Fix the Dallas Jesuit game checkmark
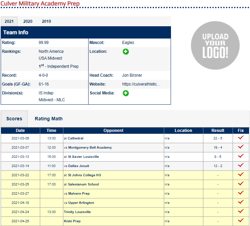Image resolution: width=250 pixels, height=226 pixels. [241, 165]
